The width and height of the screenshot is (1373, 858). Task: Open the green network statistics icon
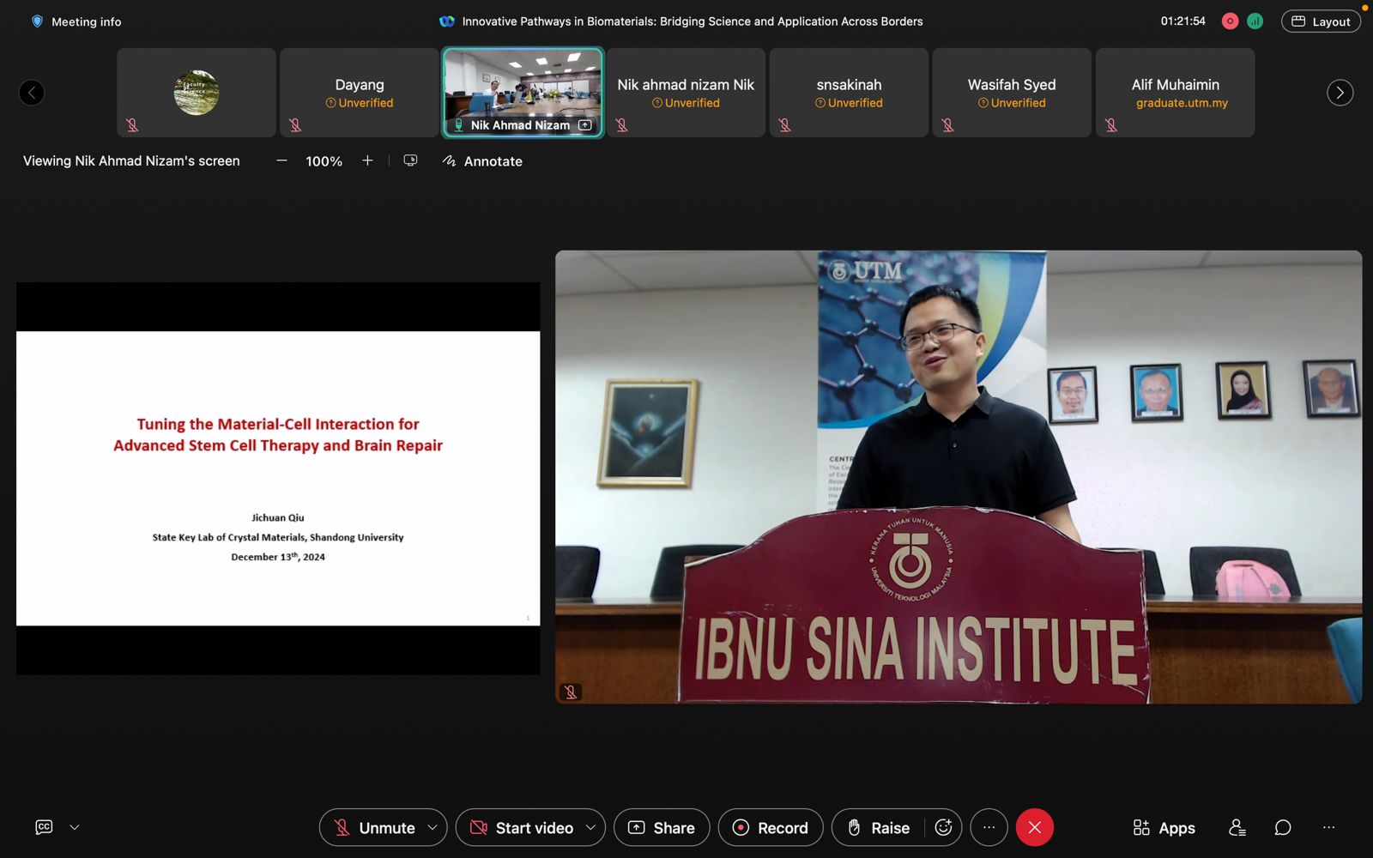click(x=1255, y=21)
